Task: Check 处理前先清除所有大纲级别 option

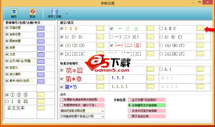Action: (x=62, y=100)
